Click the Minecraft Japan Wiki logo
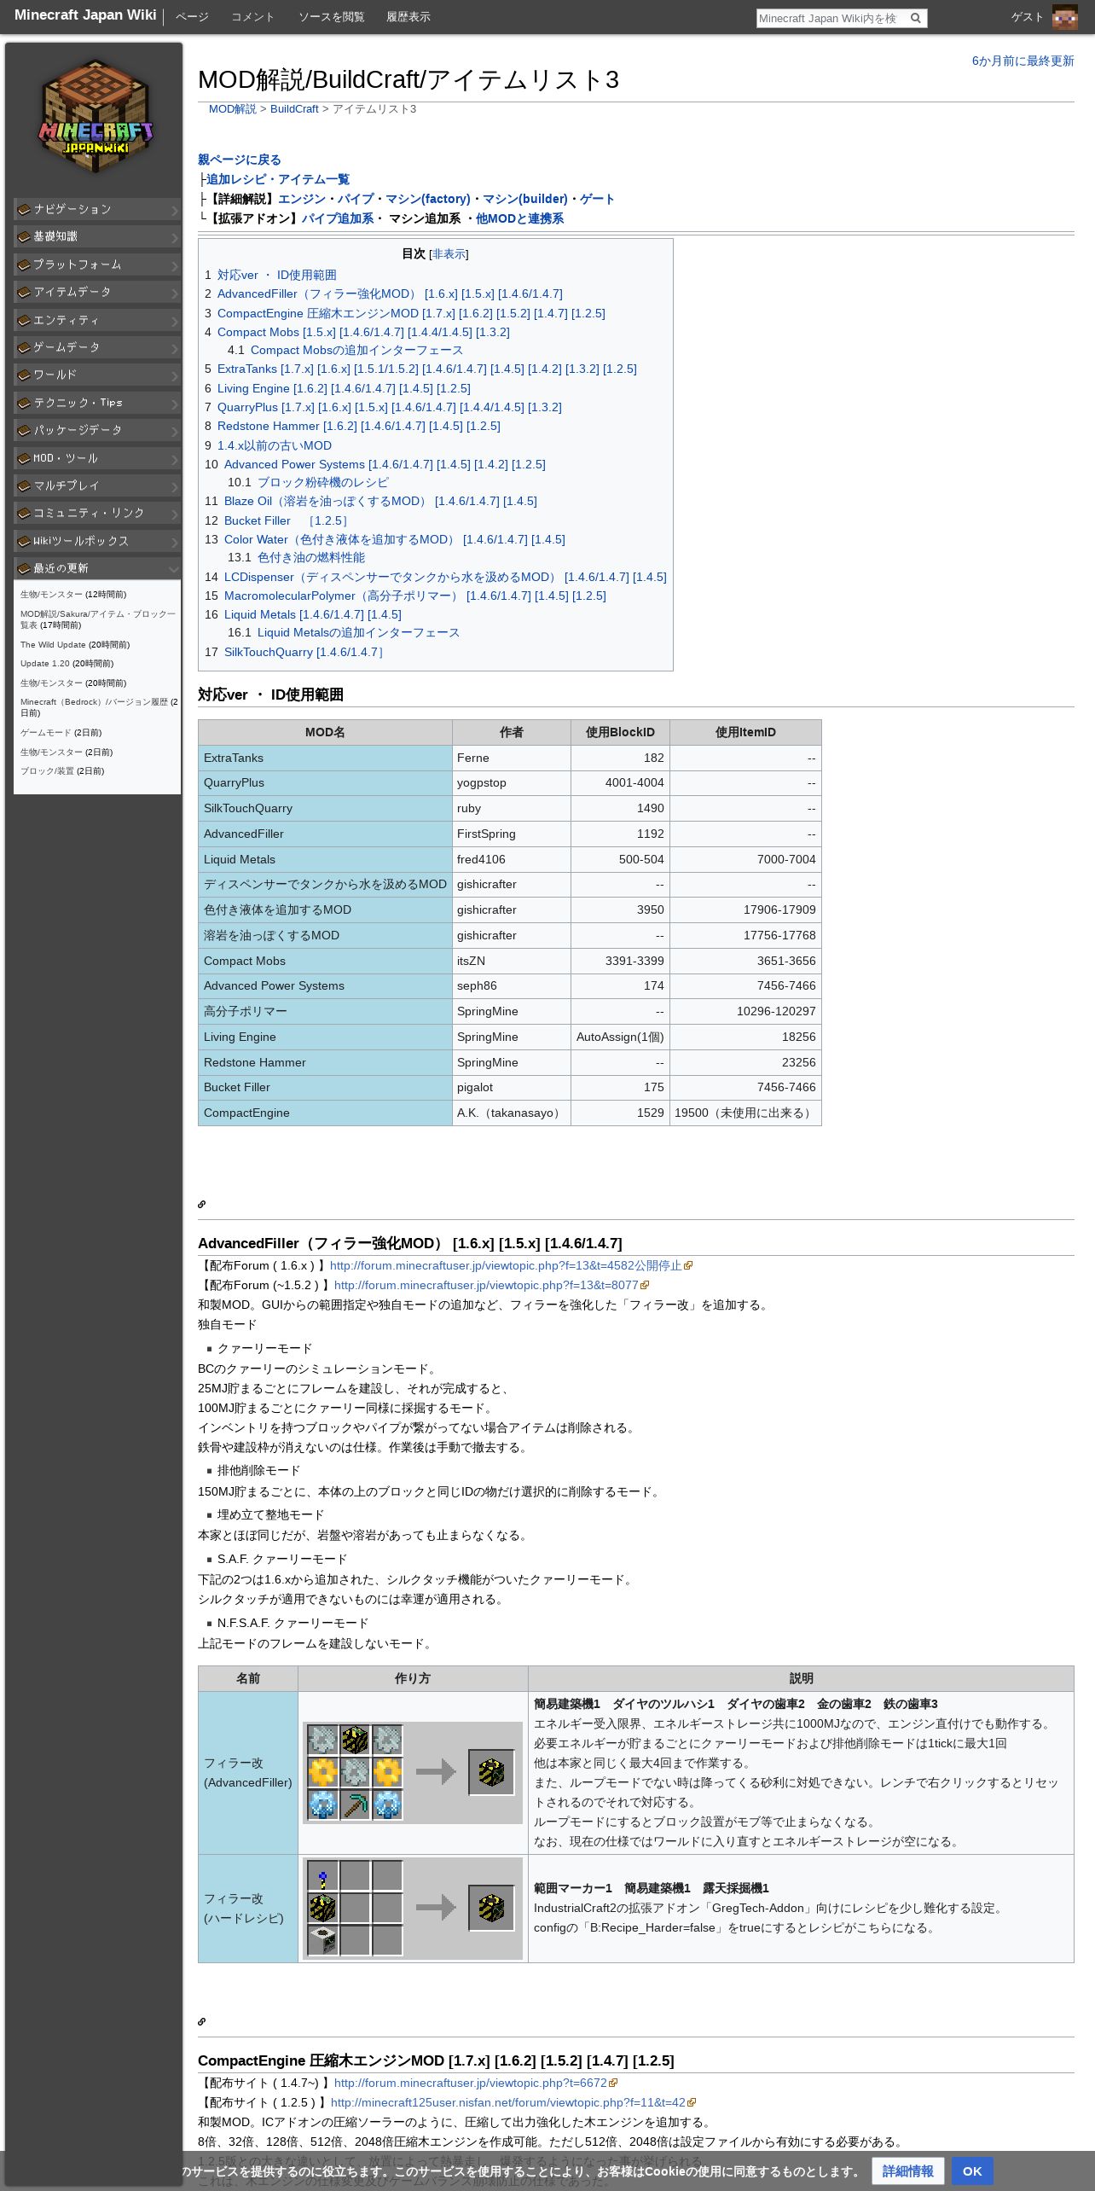The height and width of the screenshot is (2191, 1095). point(96,115)
